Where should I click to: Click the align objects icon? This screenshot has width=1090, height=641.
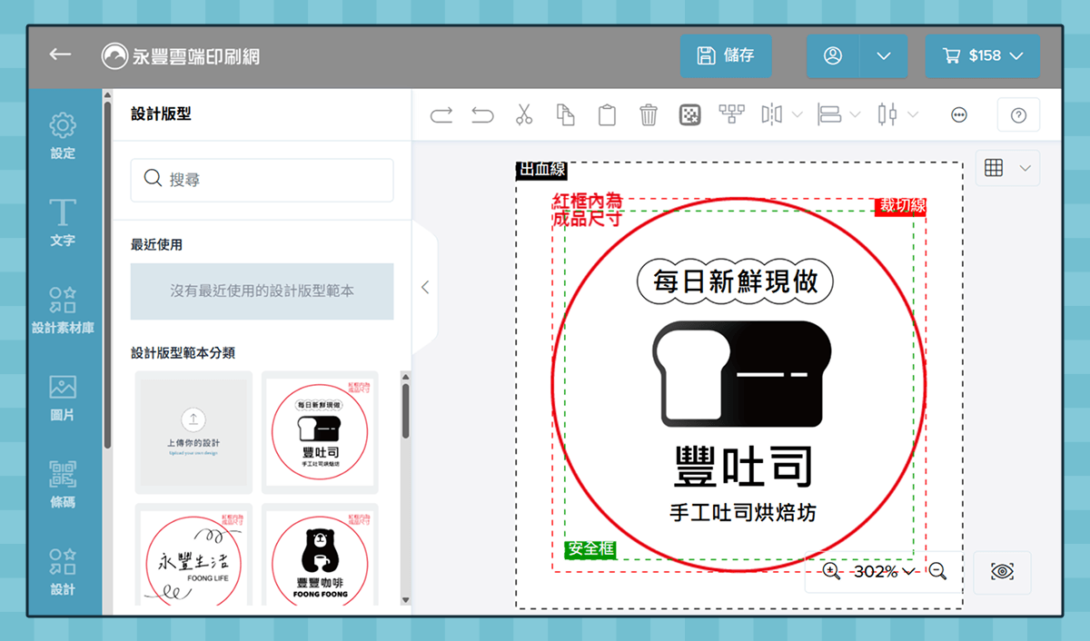point(829,115)
